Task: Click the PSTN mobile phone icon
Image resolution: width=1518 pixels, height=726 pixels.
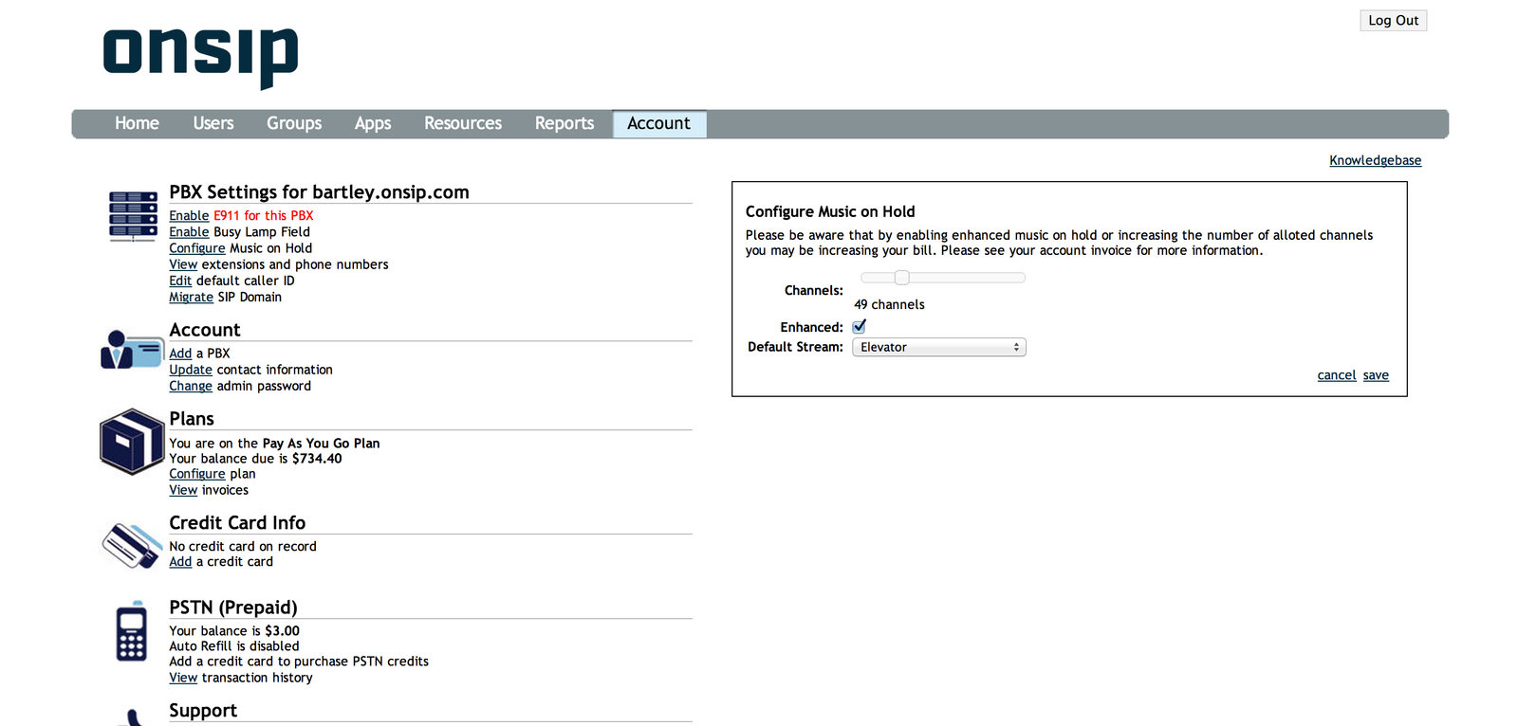Action: pyautogui.click(x=132, y=631)
